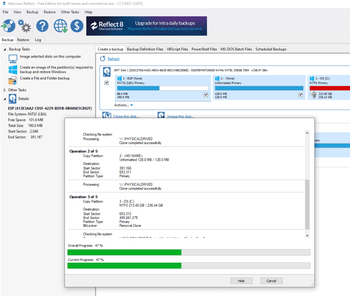350x296 pixels.
Task: Click the ESP partition Windows flag icon
Action: pos(119,78)
